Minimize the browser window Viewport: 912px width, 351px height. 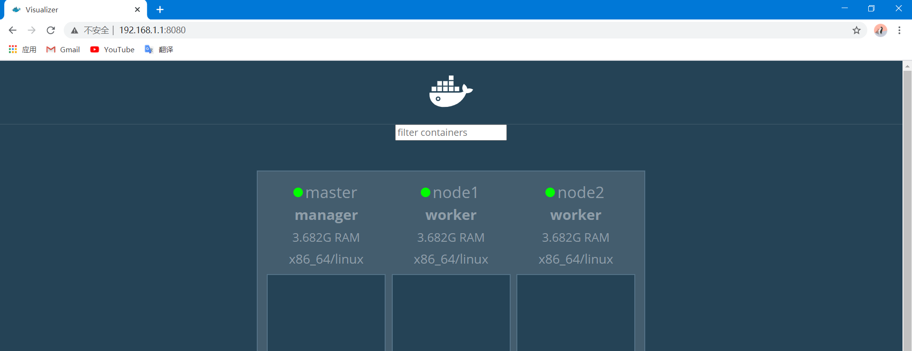click(x=845, y=9)
